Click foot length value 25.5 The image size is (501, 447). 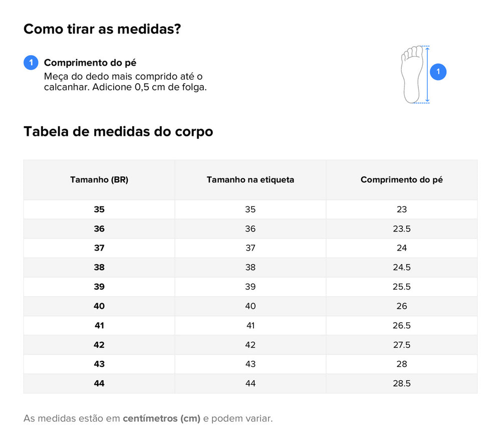point(401,287)
